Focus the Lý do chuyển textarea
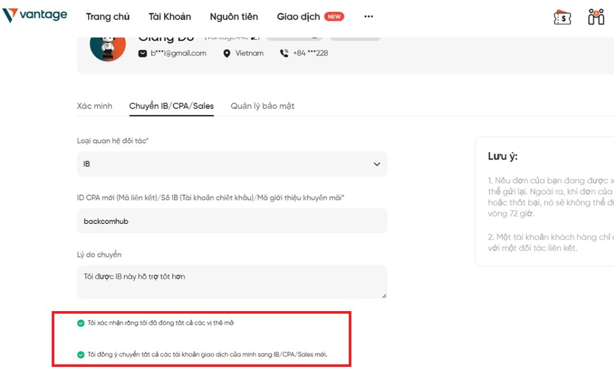This screenshot has width=614, height=368. (x=232, y=282)
